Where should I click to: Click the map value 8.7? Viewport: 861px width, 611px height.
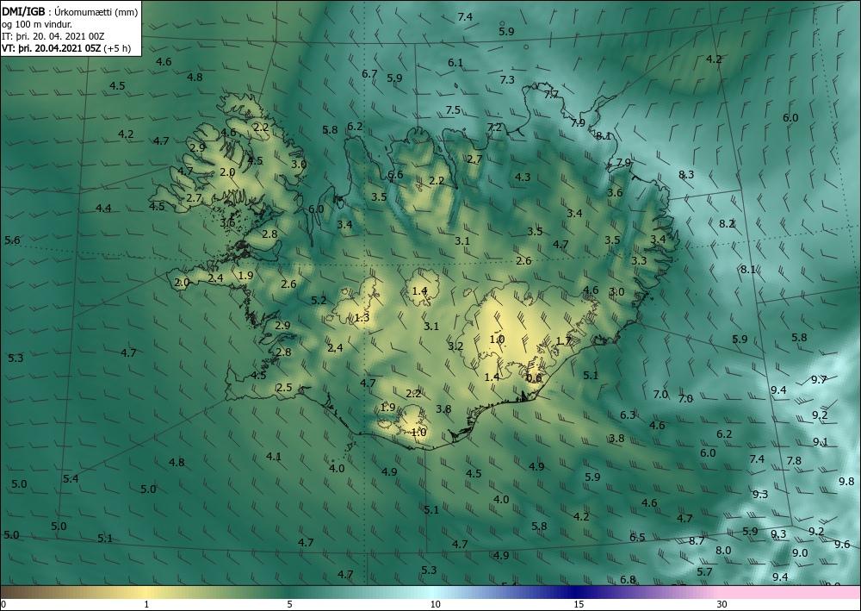[x=697, y=540]
